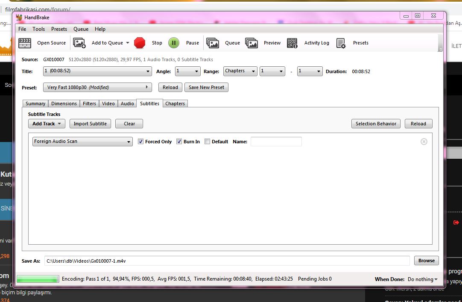Screen dimensions: 462x302
Task: Open the Title dropdown 1 (00:08:52)
Action: coord(97,71)
